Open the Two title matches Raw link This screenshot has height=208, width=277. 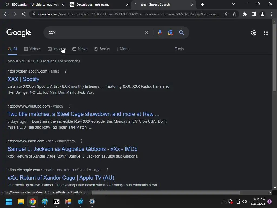coord(83,114)
